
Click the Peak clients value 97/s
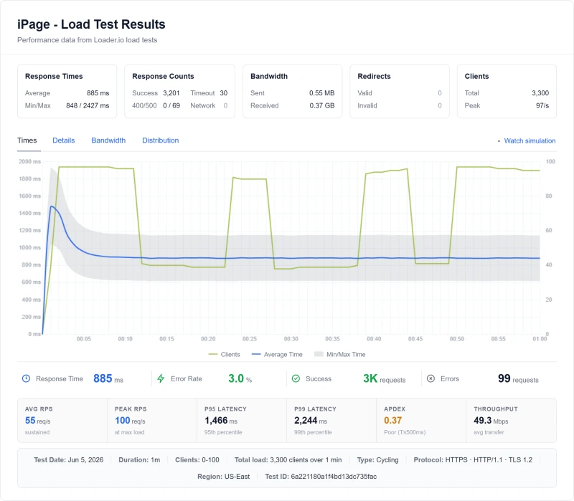(542, 105)
